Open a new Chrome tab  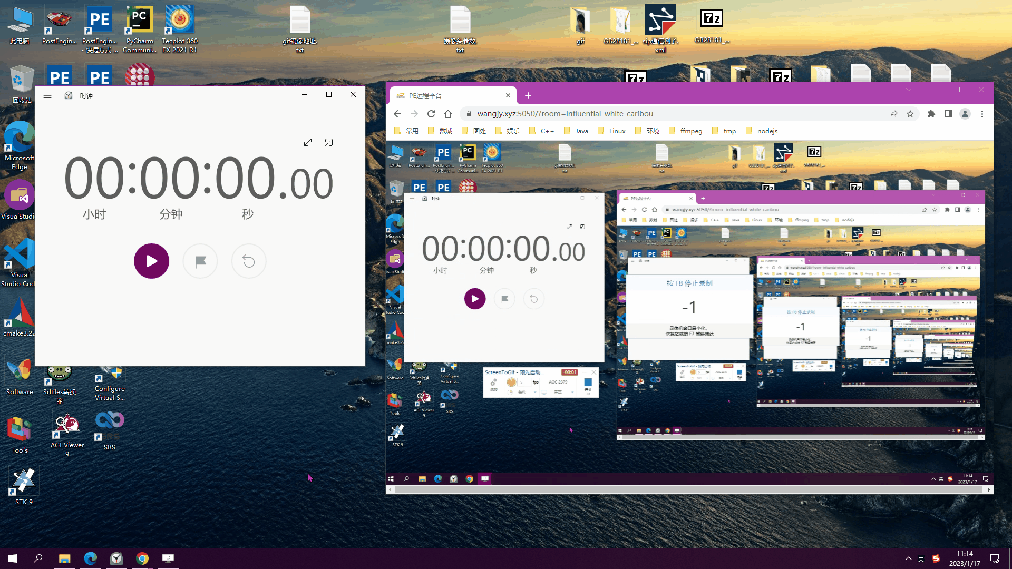coord(528,95)
